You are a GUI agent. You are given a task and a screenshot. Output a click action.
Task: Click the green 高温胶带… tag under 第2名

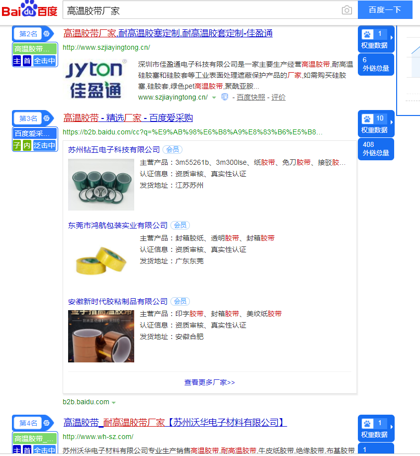point(35,49)
